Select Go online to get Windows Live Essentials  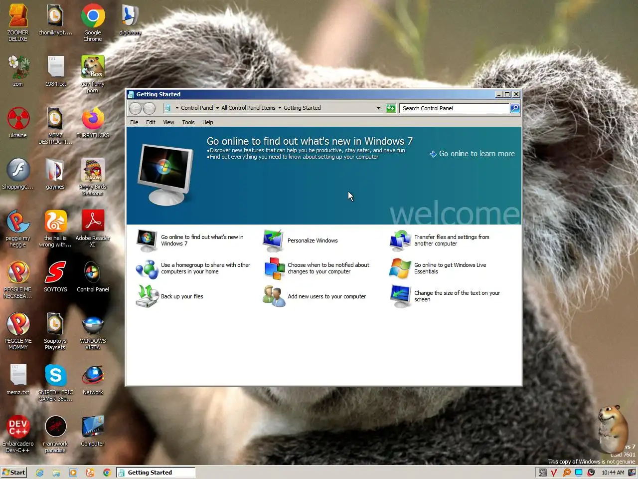coord(438,268)
